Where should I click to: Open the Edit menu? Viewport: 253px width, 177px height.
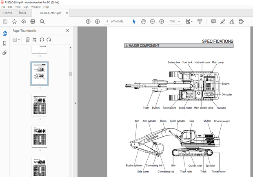click(10, 7)
